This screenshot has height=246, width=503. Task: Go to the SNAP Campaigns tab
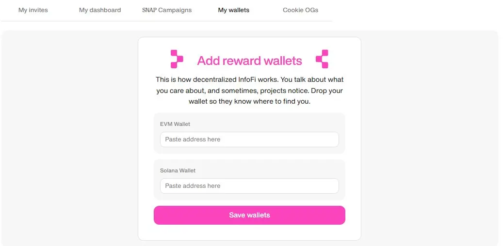(x=167, y=10)
